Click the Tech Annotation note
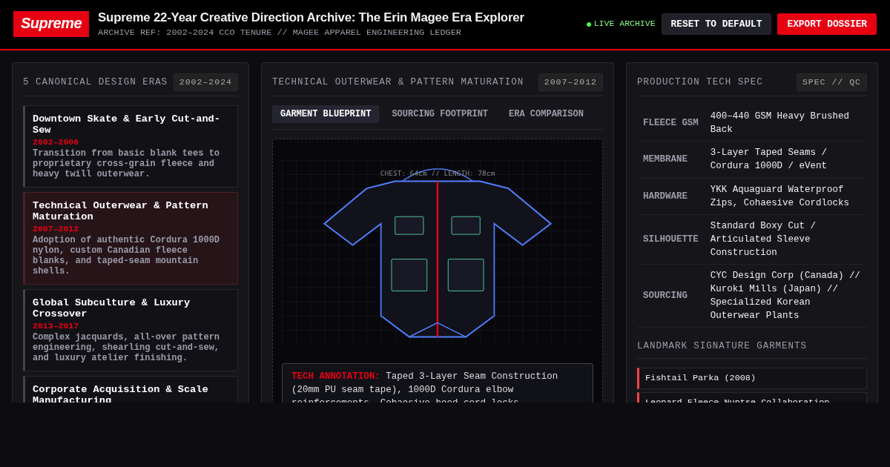890x467 pixels. [438, 384]
